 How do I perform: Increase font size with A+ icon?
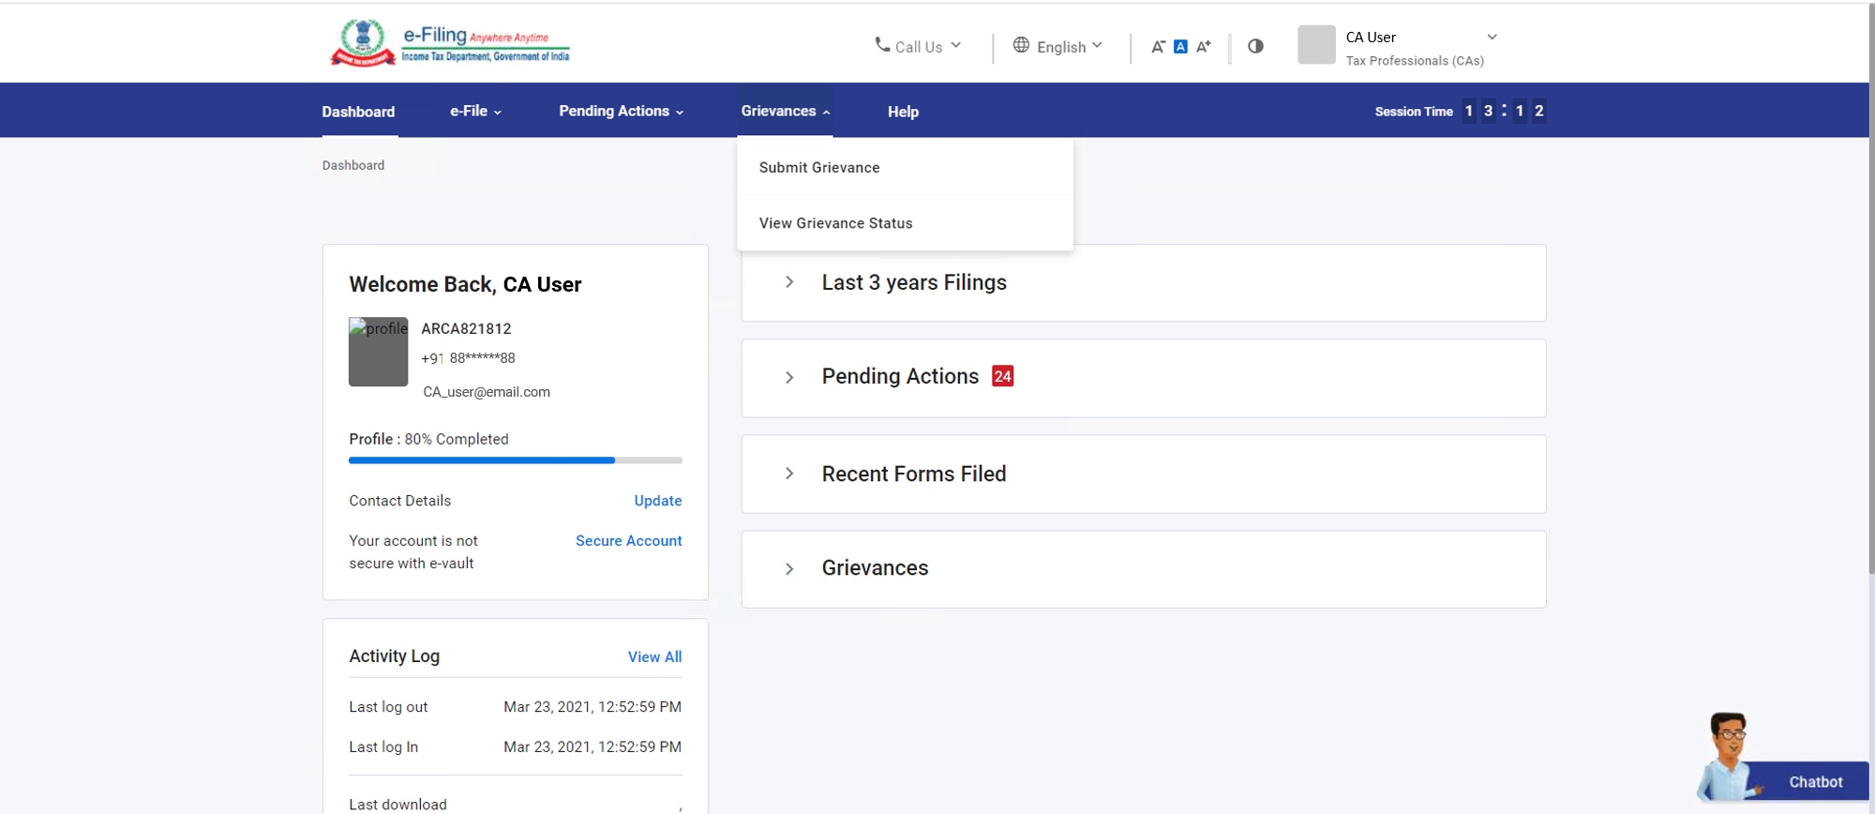coord(1204,47)
